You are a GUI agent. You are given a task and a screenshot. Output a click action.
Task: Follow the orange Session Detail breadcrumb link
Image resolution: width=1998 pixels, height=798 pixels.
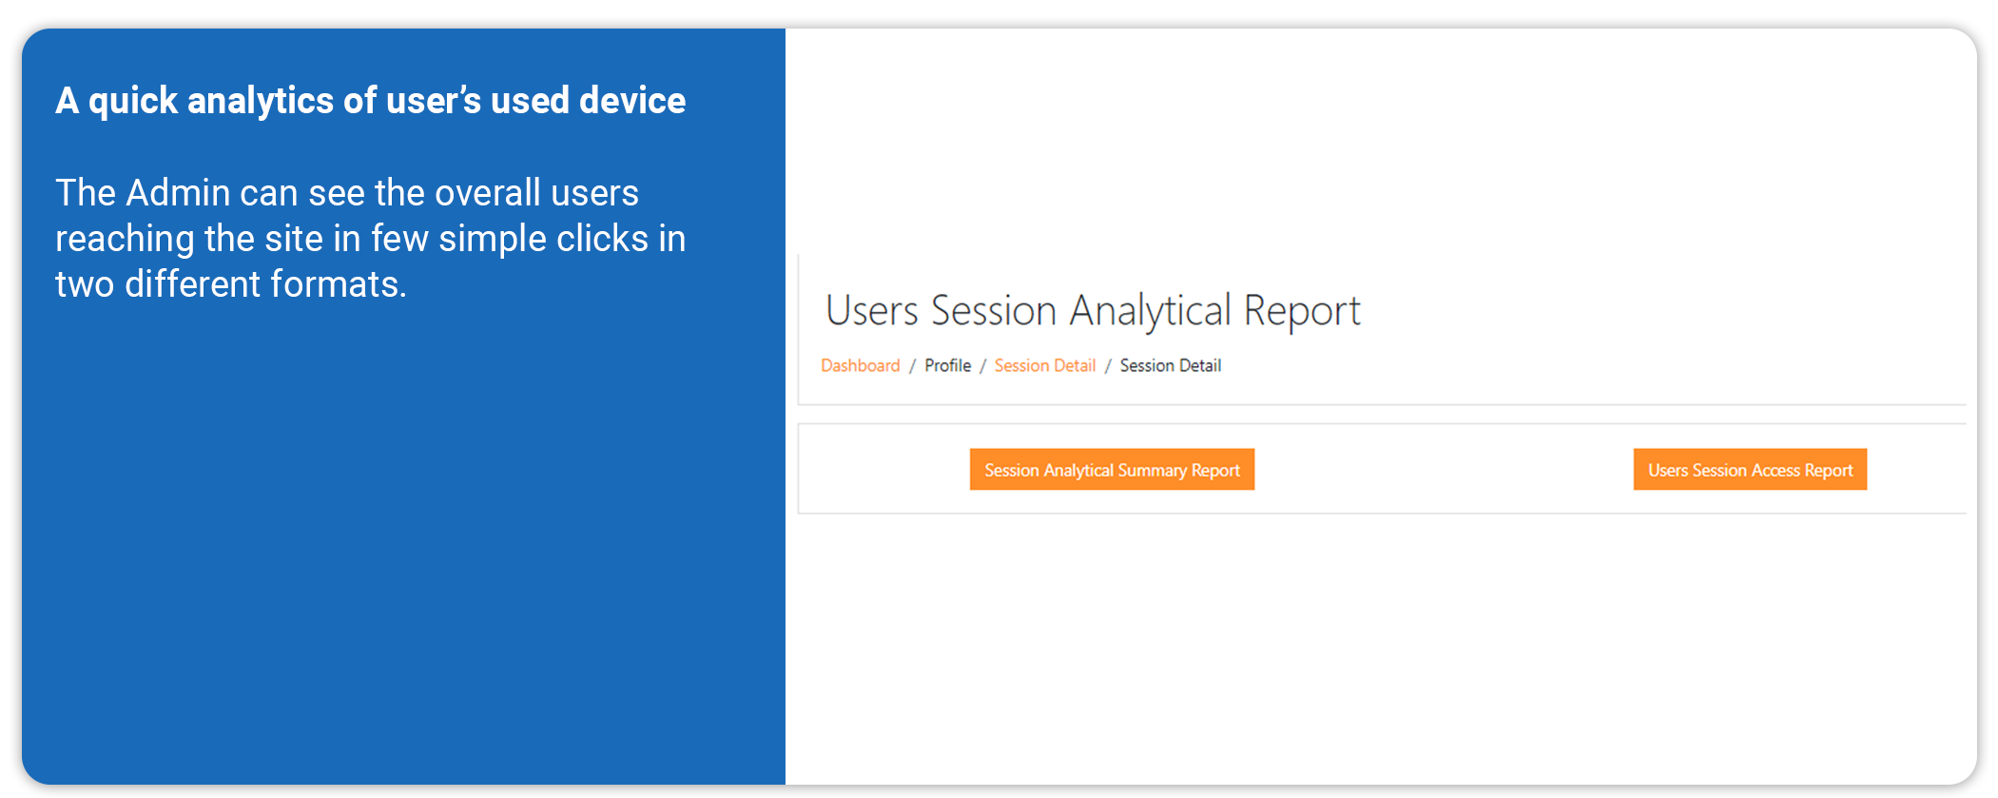point(1044,366)
